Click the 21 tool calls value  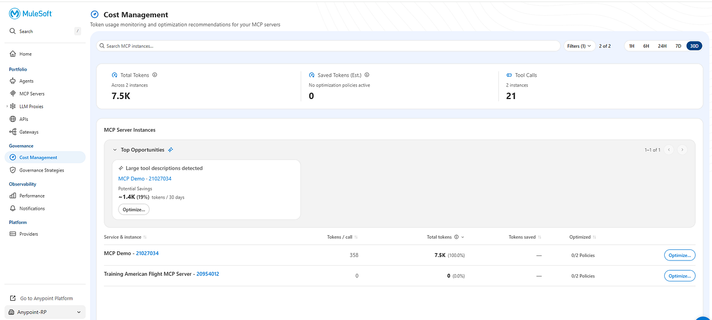click(511, 95)
